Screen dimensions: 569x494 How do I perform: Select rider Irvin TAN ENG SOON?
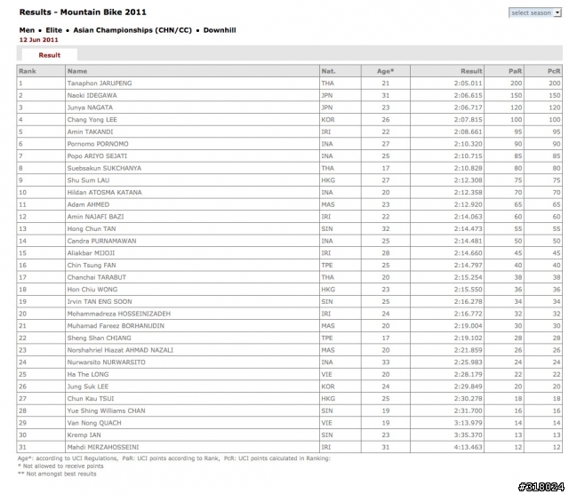click(100, 302)
